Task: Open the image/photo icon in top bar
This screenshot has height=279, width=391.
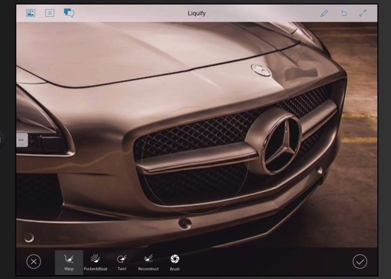Action: 31,13
